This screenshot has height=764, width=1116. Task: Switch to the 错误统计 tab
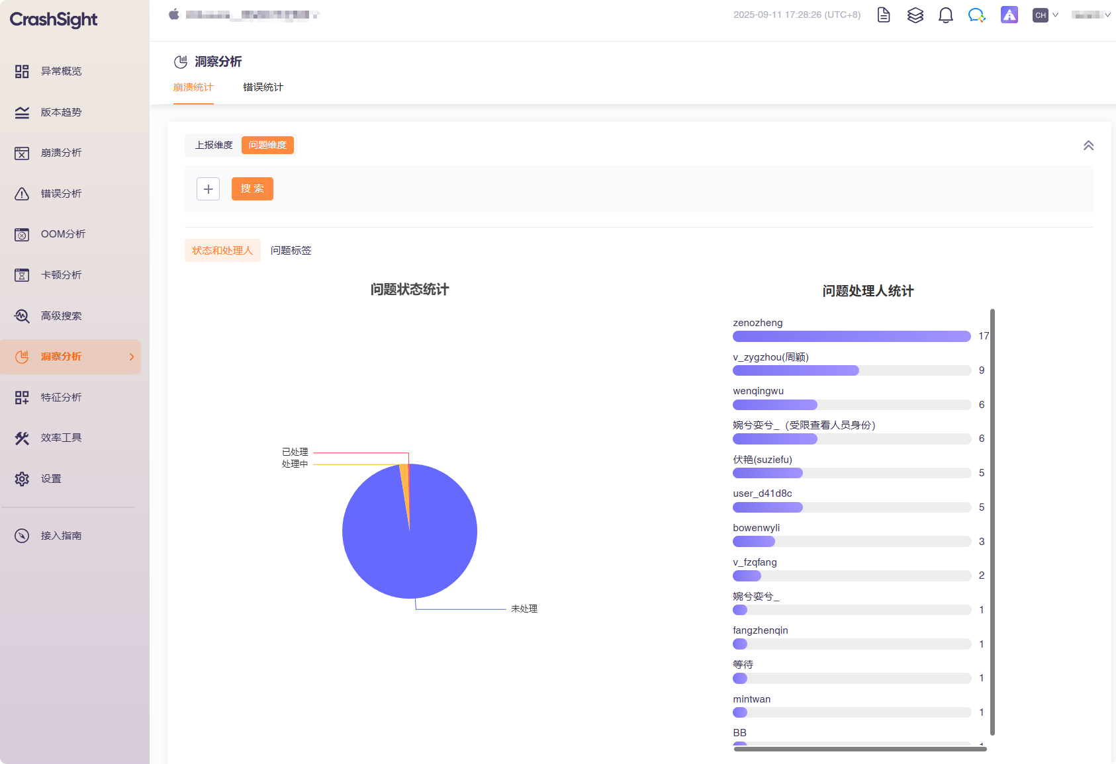263,87
